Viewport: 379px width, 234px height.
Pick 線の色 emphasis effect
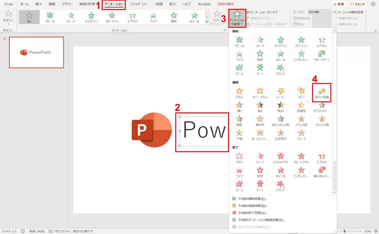click(260, 121)
